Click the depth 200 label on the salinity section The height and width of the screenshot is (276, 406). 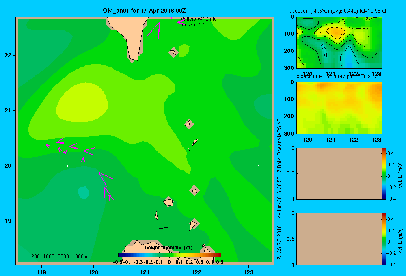coord(289,116)
